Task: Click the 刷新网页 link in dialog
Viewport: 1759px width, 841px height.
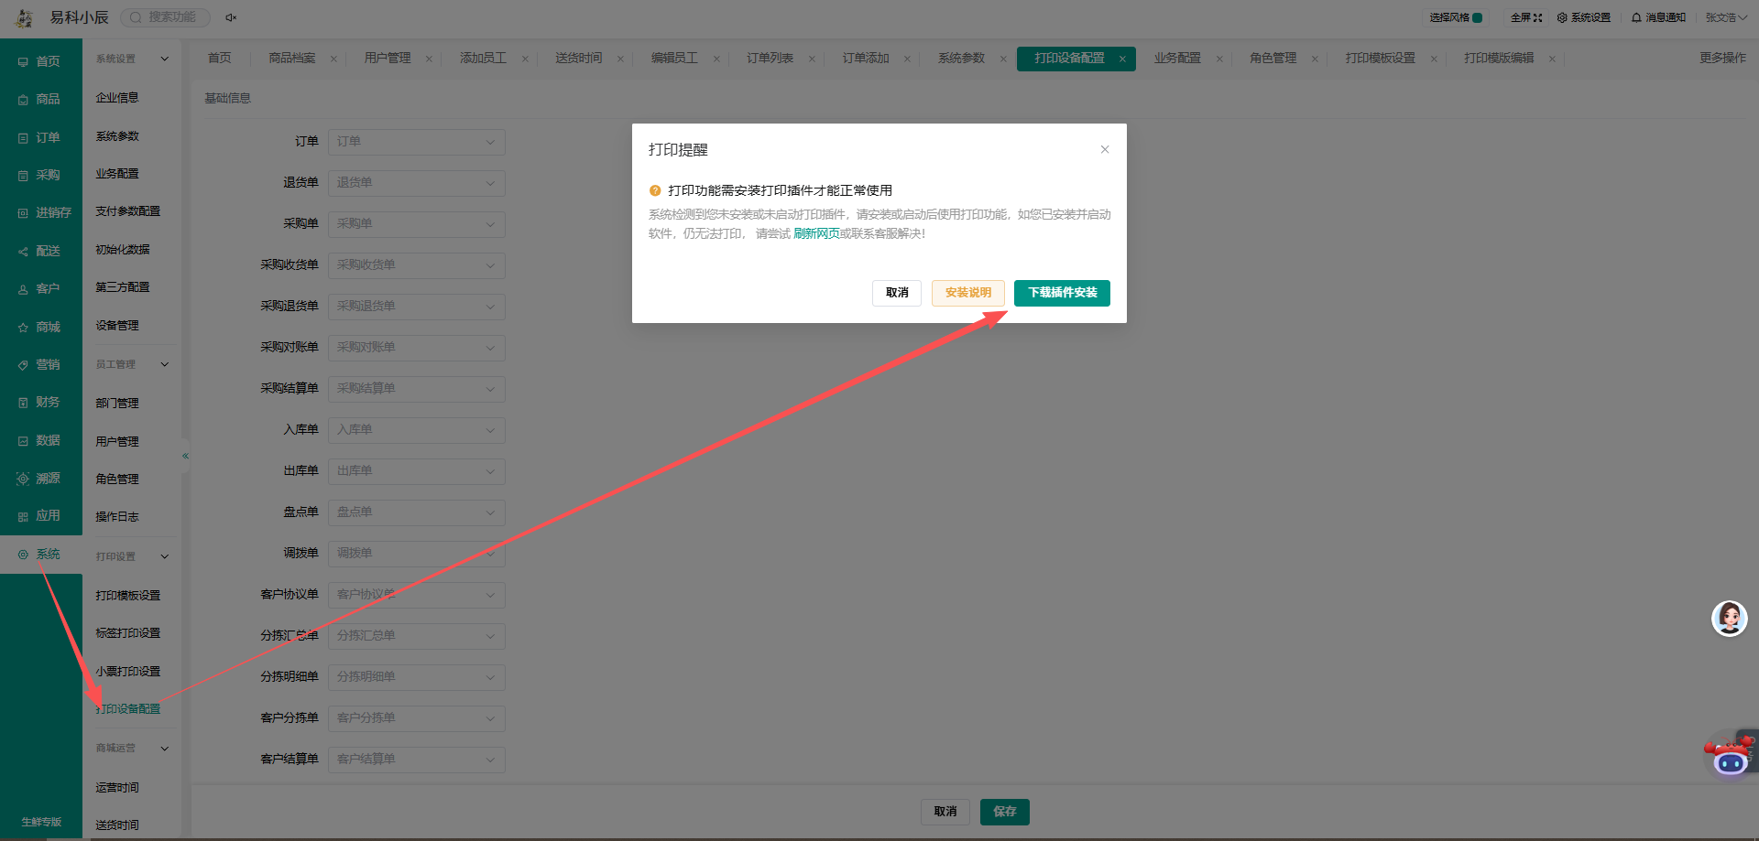Action: tap(816, 233)
